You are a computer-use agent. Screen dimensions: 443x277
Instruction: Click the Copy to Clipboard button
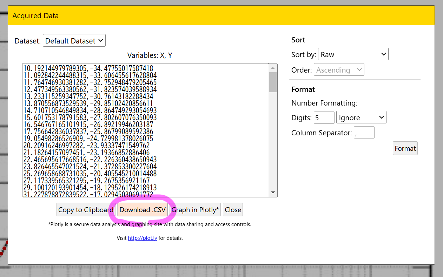86,210
